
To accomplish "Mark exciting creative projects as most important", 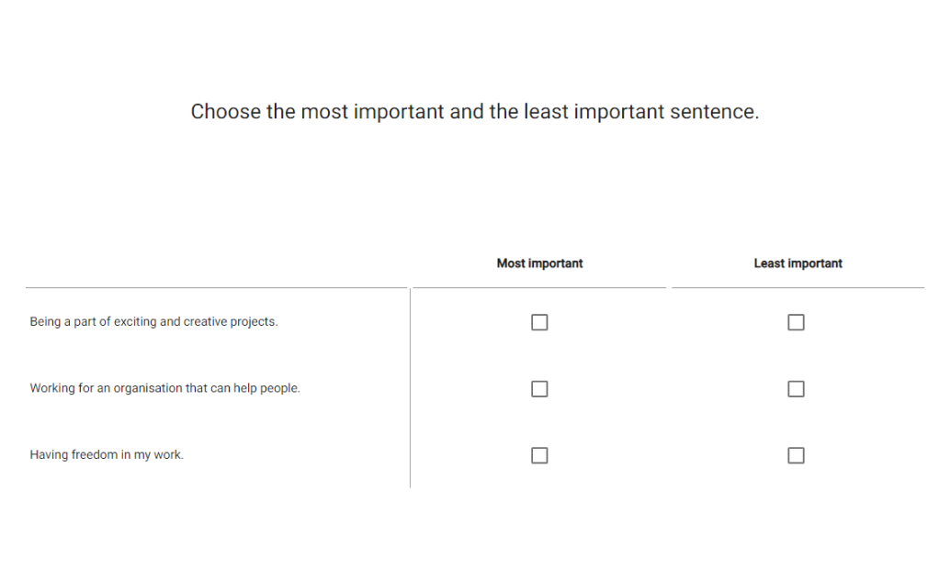I will [539, 322].
